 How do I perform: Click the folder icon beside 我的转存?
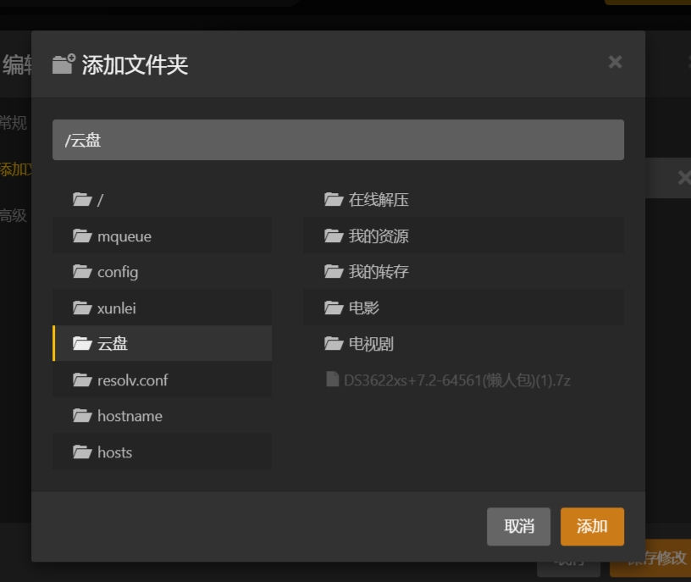334,272
